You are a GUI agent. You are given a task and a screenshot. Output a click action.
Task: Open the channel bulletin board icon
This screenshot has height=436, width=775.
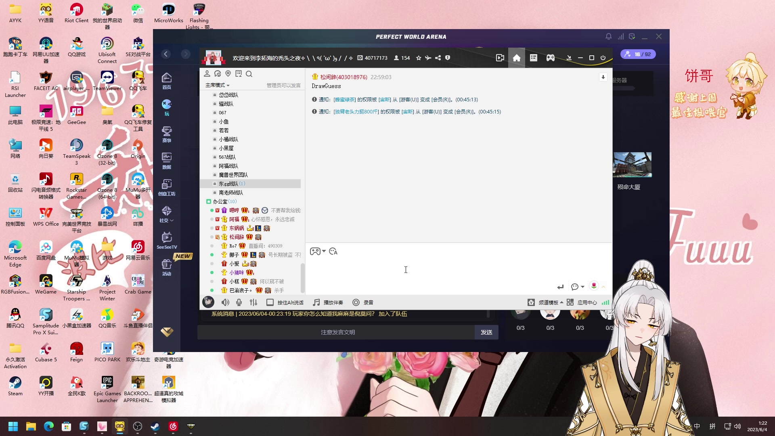239,73
